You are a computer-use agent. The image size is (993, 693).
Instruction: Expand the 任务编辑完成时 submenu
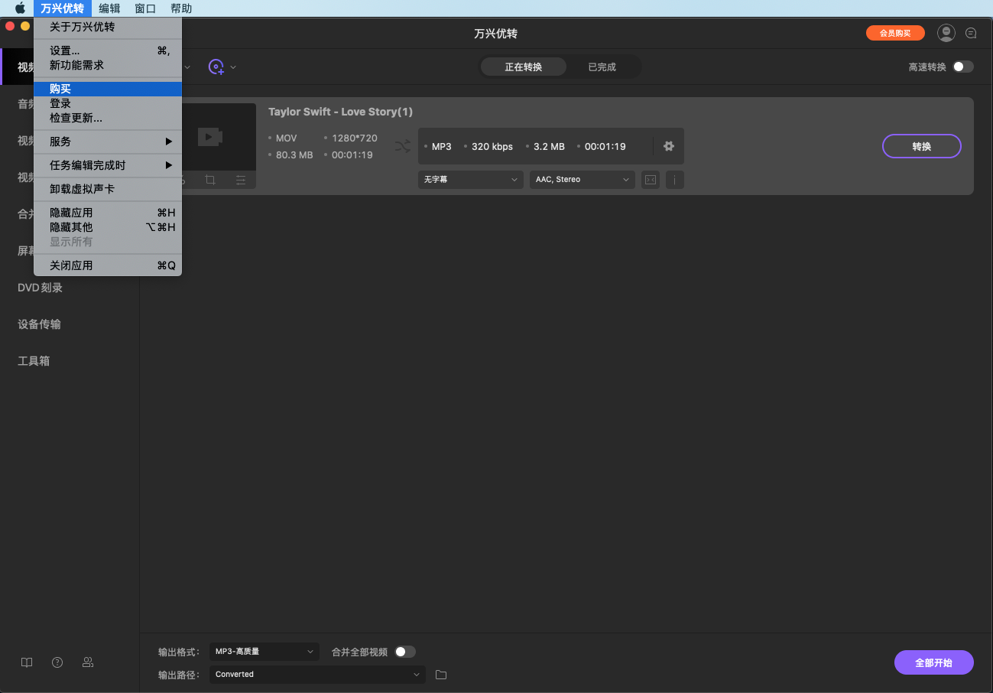coord(108,165)
